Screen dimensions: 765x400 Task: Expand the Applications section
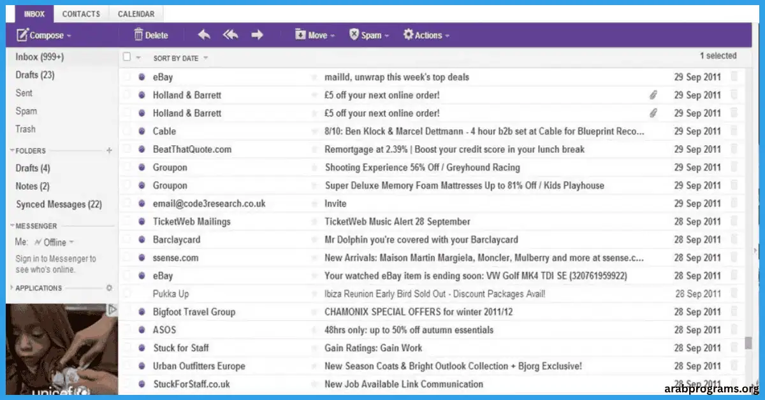12,288
